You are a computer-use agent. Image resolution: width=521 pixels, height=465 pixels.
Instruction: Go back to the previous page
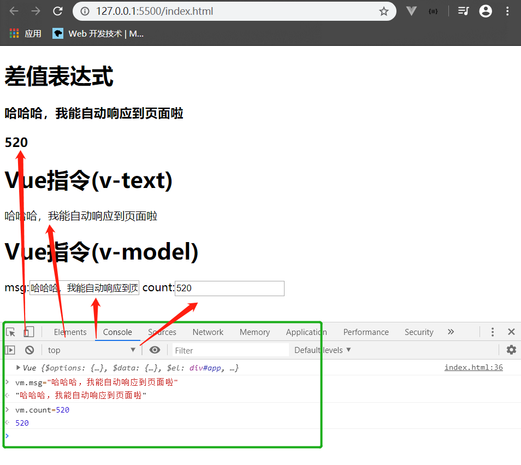(x=14, y=11)
